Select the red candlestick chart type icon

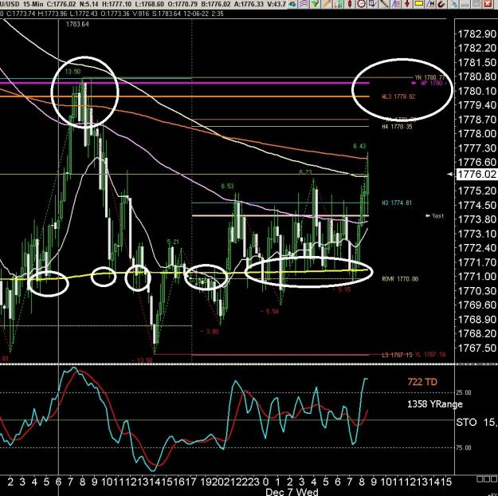pyautogui.click(x=350, y=4)
